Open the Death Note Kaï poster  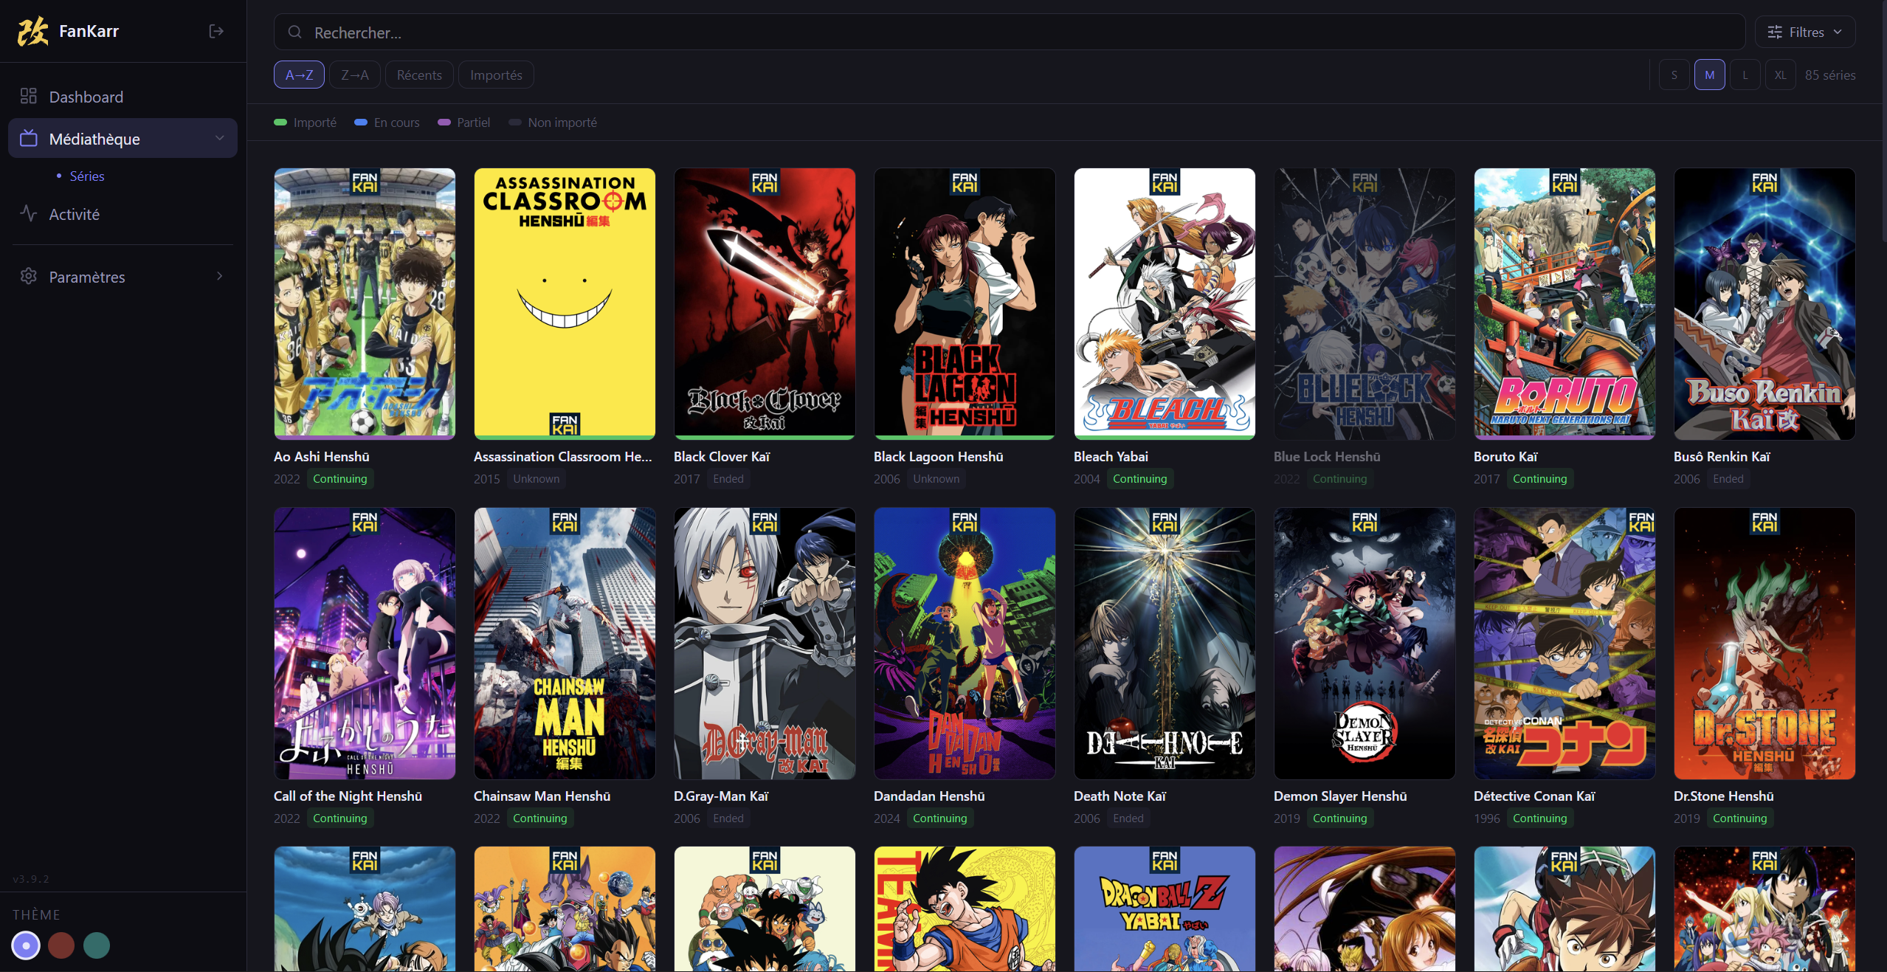(x=1165, y=643)
